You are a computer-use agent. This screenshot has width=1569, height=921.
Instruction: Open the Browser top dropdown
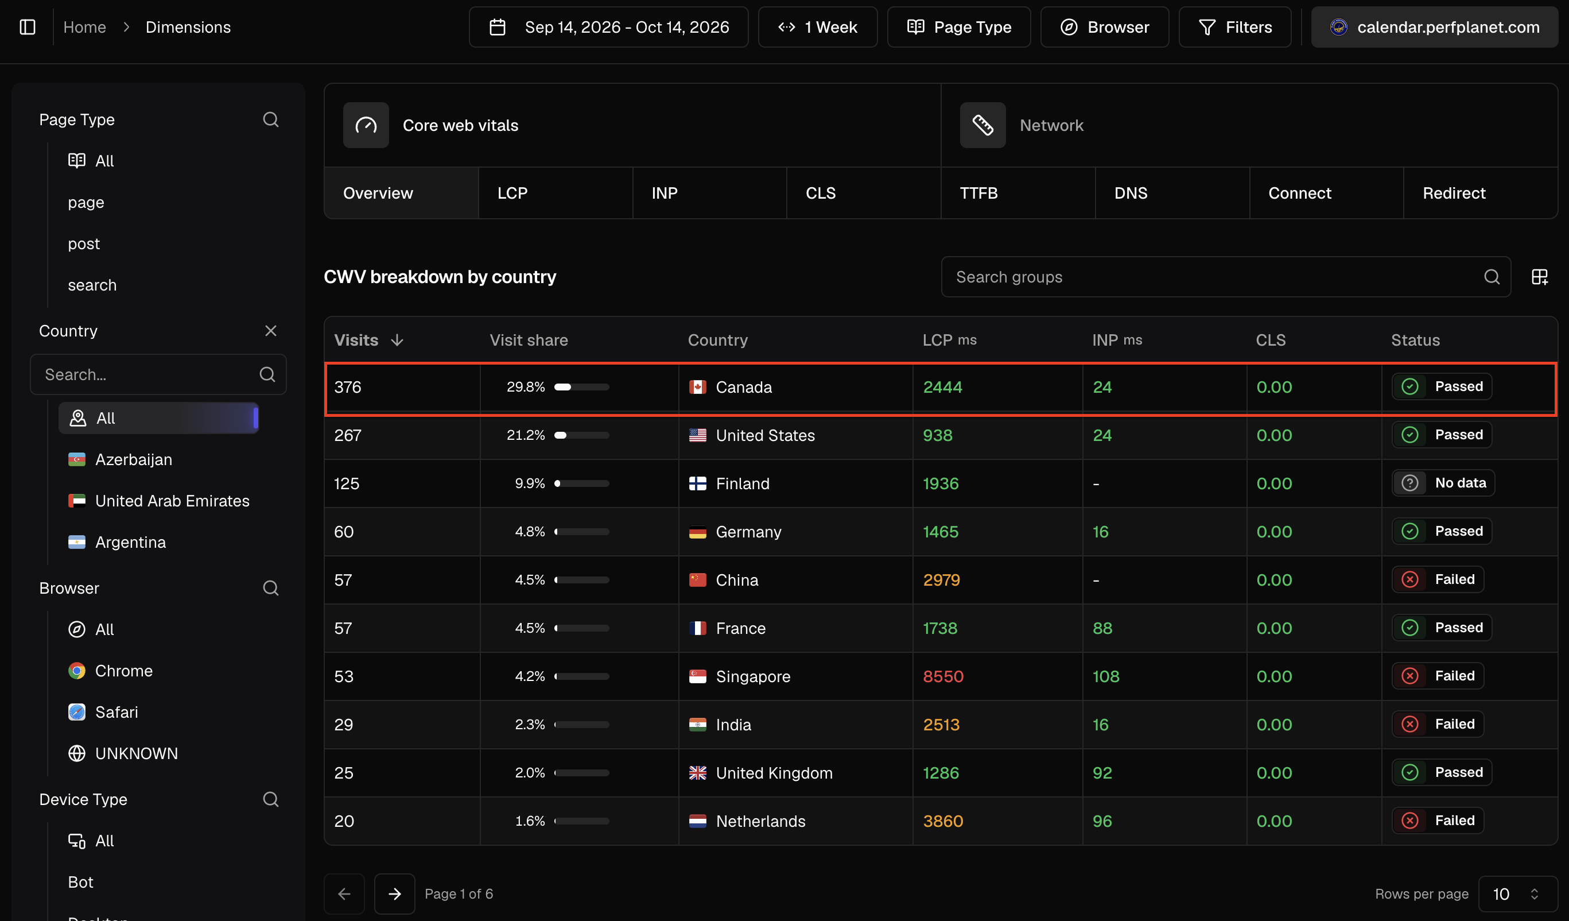1105,27
